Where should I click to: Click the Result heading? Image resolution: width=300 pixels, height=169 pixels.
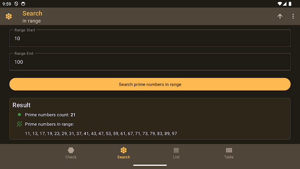[x=21, y=105]
